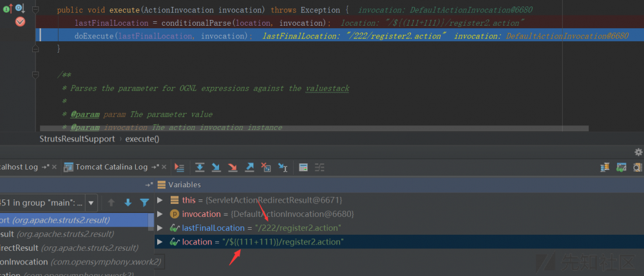The image size is (644, 276).
Task: Click execute() breadcrumb
Action: click(x=142, y=138)
